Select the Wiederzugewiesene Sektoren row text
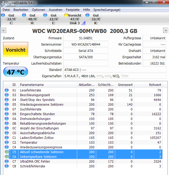The image size is (169, 175). tap(42, 104)
